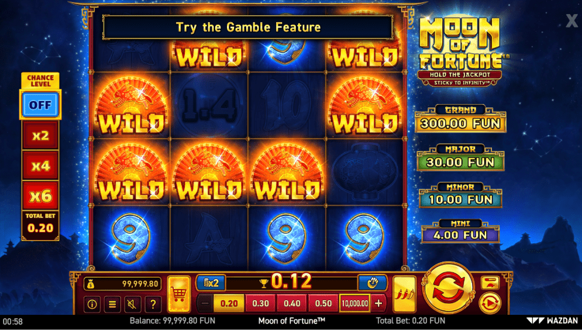Open the shopping cart buy feature

[179, 294]
